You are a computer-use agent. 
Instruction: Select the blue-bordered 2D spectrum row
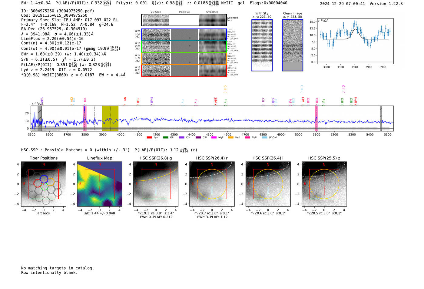(x=184, y=35)
